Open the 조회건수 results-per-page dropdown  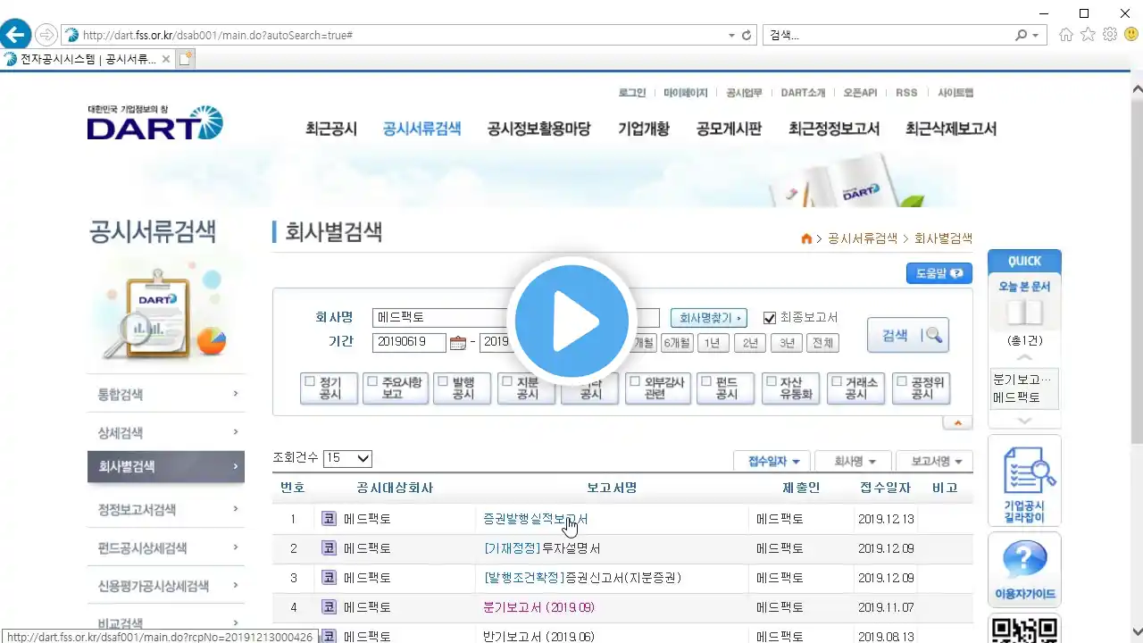coord(347,458)
